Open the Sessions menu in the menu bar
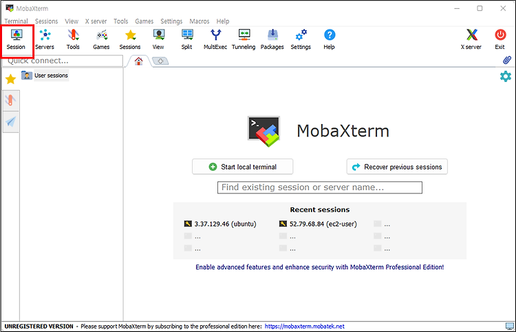The height and width of the screenshot is (332, 516). coord(46,21)
